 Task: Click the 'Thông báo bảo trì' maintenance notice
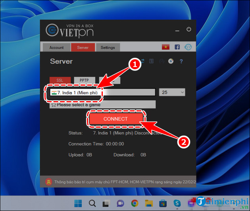[125, 182]
